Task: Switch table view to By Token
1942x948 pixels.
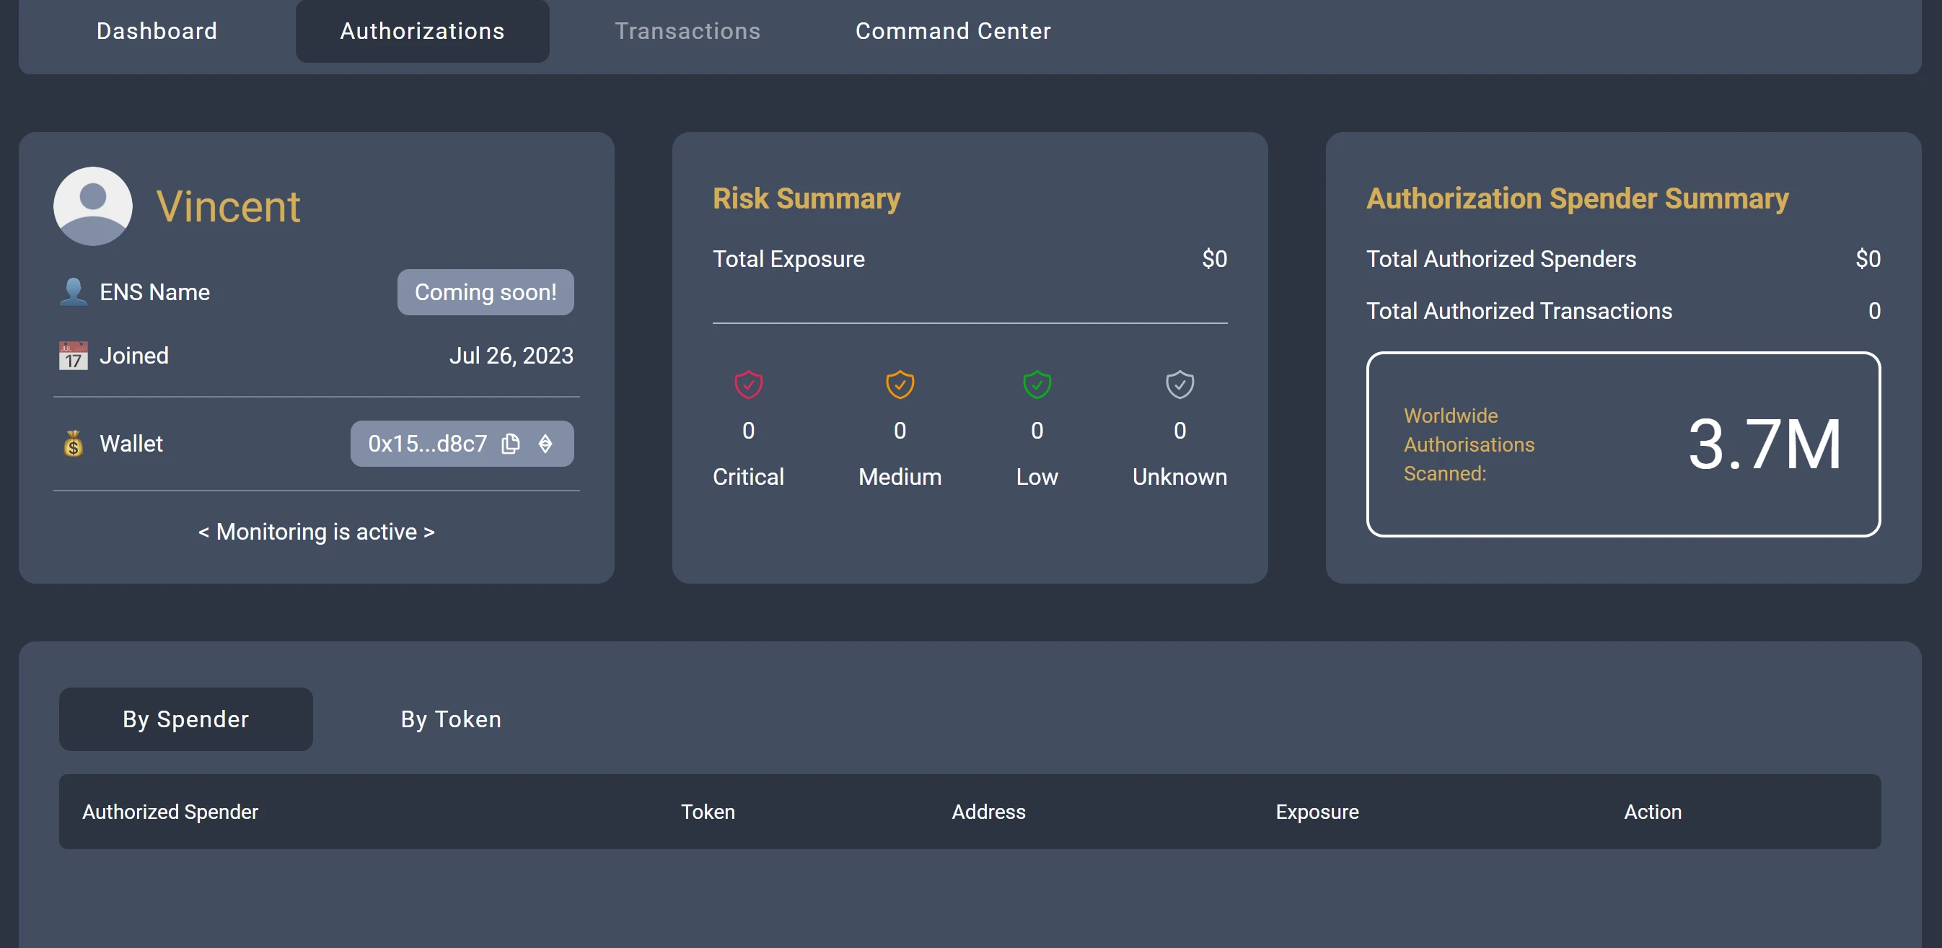Action: (x=451, y=719)
